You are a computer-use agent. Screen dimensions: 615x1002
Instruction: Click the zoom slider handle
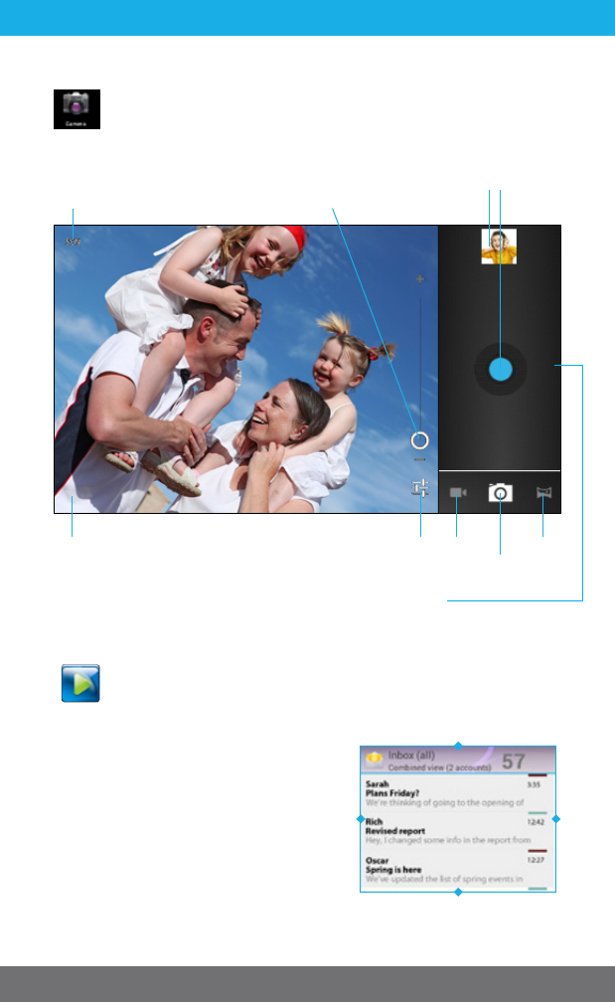click(419, 440)
